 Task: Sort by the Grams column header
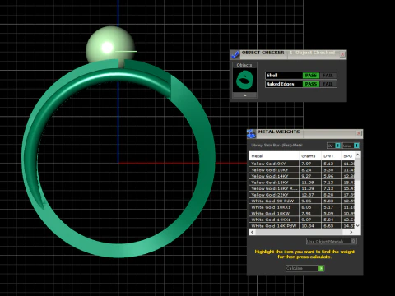coord(310,156)
